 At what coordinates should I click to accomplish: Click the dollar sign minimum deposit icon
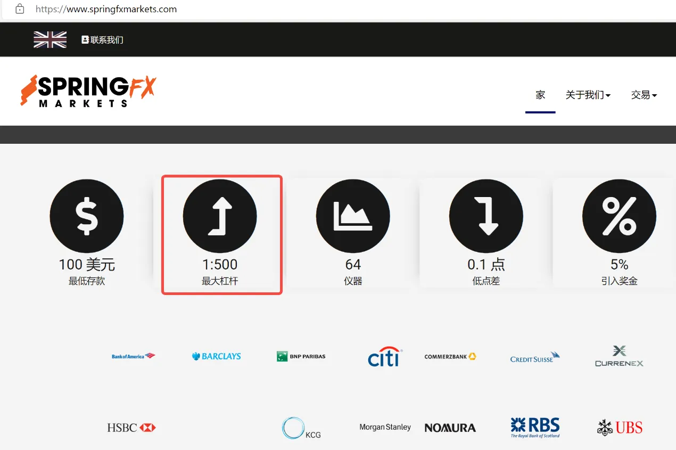coord(87,216)
